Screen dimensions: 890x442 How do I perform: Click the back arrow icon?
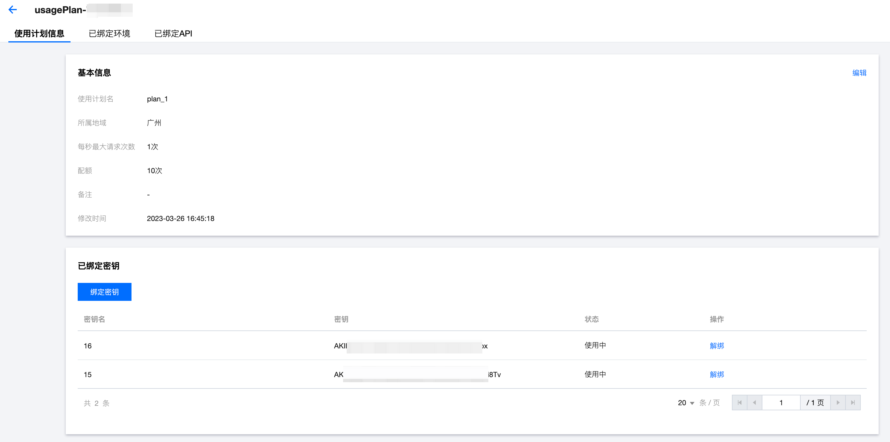tap(13, 10)
